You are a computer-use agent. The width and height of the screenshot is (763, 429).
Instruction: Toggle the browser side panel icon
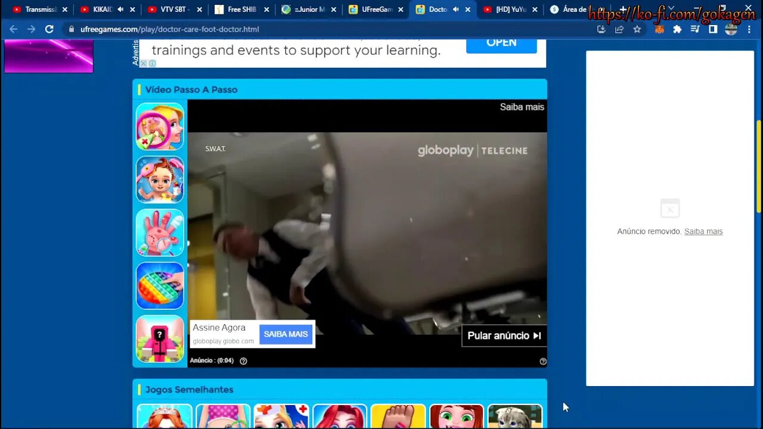713,29
